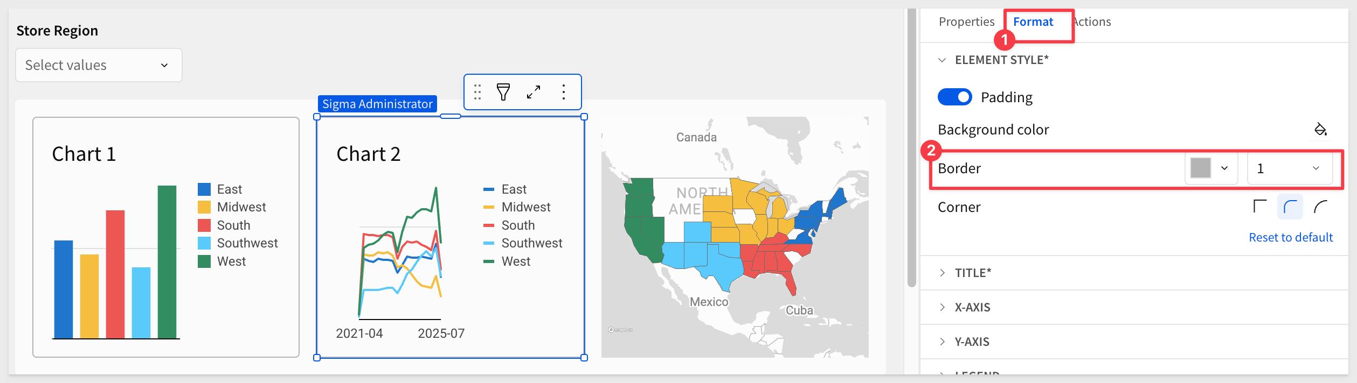The height and width of the screenshot is (383, 1357).
Task: Open the Store Region select values dropdown
Action: pos(99,65)
